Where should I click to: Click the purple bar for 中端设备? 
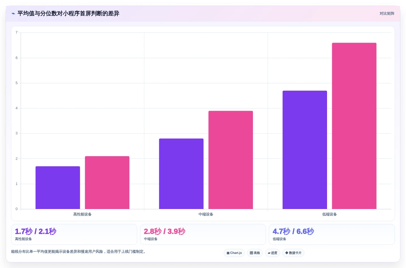point(181,174)
